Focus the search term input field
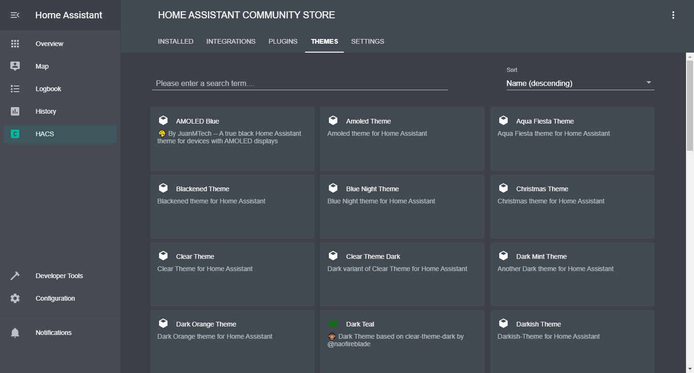The height and width of the screenshot is (373, 694). pos(300,83)
